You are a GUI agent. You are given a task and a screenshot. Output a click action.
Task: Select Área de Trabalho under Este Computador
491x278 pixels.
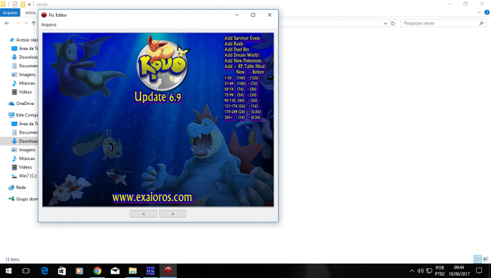point(25,124)
